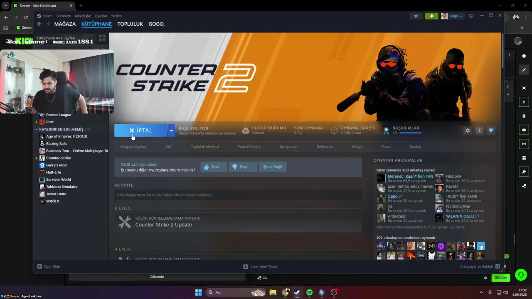Image resolution: width=532 pixels, height=299 pixels.
Task: Click the Kick dashboard lightning icon
Action: coord(524,102)
